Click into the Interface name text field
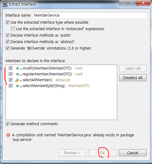Image resolution: width=152 pixels, height=164 pixels. click(90, 15)
